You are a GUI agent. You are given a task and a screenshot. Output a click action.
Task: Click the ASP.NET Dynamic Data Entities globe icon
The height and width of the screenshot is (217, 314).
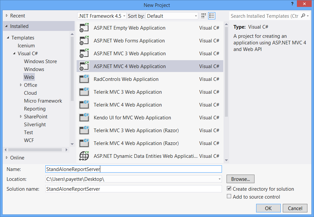84,156
